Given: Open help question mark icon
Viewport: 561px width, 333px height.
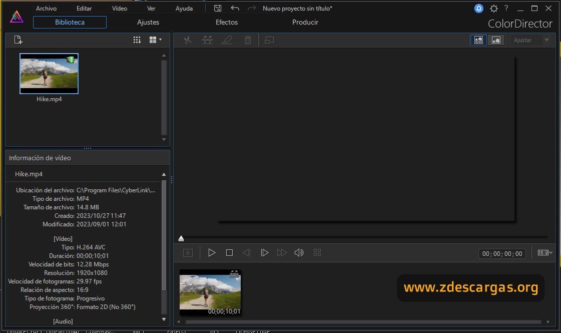Looking at the screenshot, I should [x=506, y=8].
